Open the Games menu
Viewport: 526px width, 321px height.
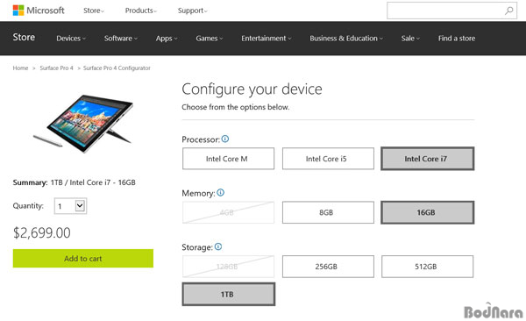coord(210,39)
